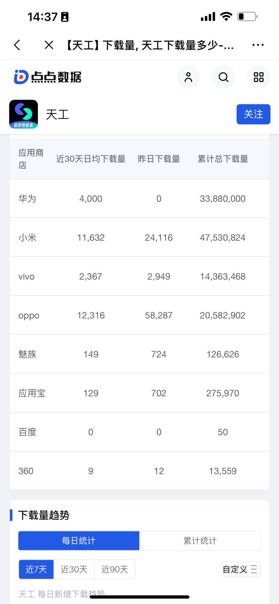
Task: Tap the 天工 app icon
Action: [24, 114]
